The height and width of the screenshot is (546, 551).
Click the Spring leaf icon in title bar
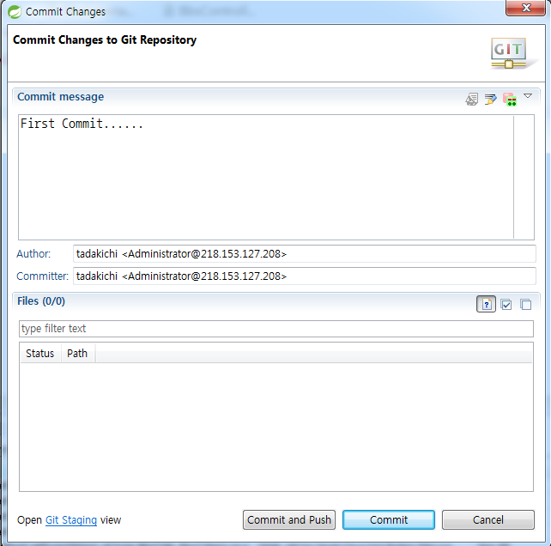tap(15, 12)
